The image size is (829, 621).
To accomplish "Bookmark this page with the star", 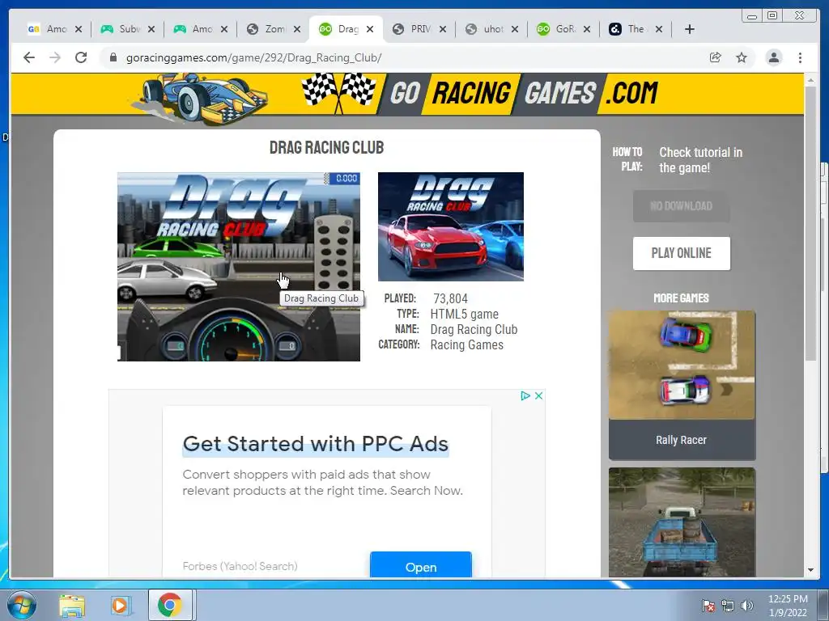I will [x=742, y=57].
